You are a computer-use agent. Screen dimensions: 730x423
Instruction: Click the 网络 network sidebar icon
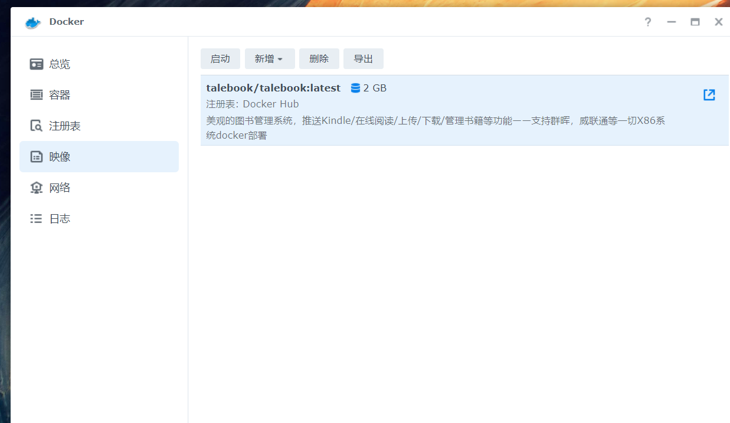click(x=37, y=188)
